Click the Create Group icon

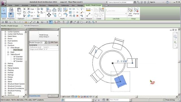102,10
